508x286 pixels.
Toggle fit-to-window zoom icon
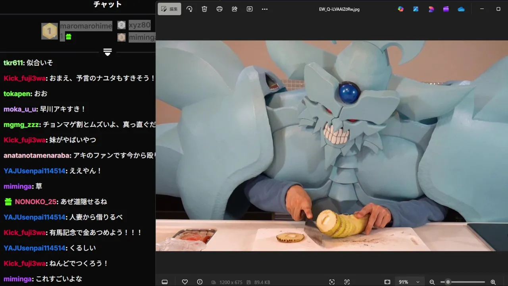[387, 282]
